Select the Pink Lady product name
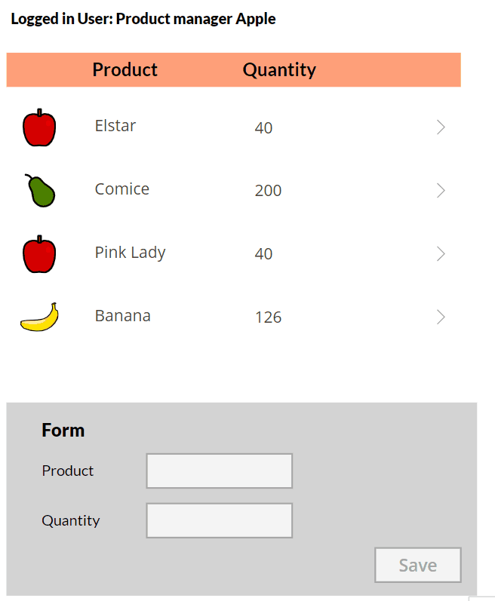Image resolution: width=495 pixels, height=601 pixels. point(130,253)
